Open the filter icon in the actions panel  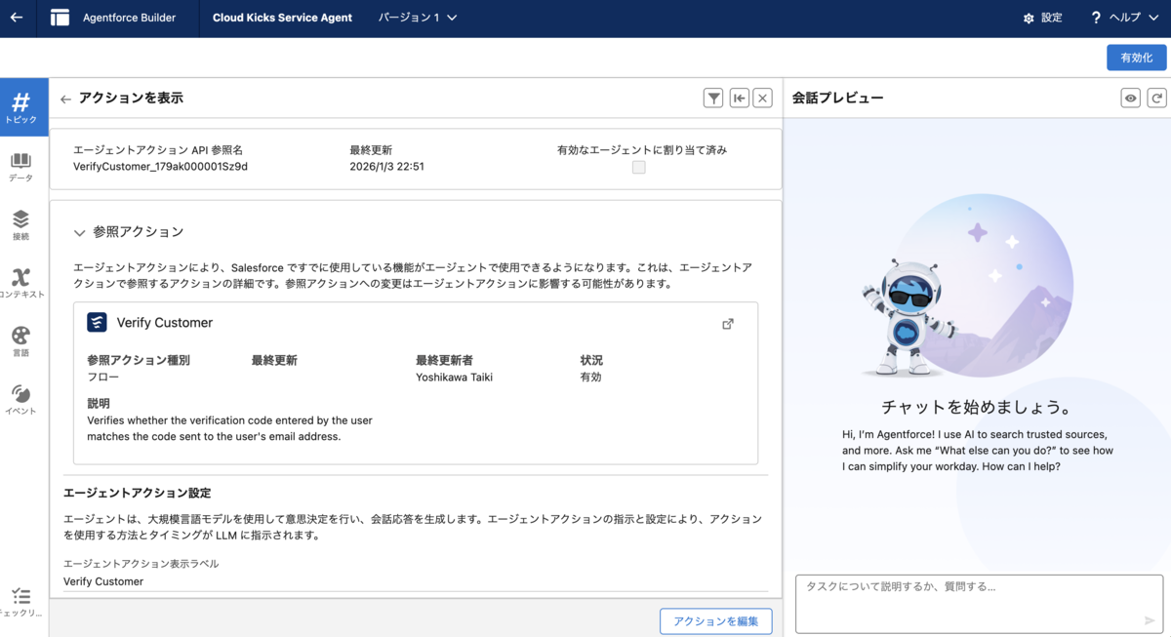point(713,98)
